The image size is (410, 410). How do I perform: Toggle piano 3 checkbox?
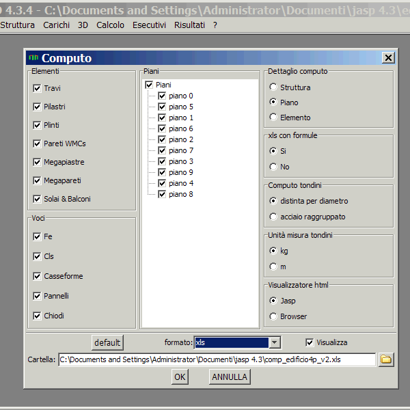point(162,161)
